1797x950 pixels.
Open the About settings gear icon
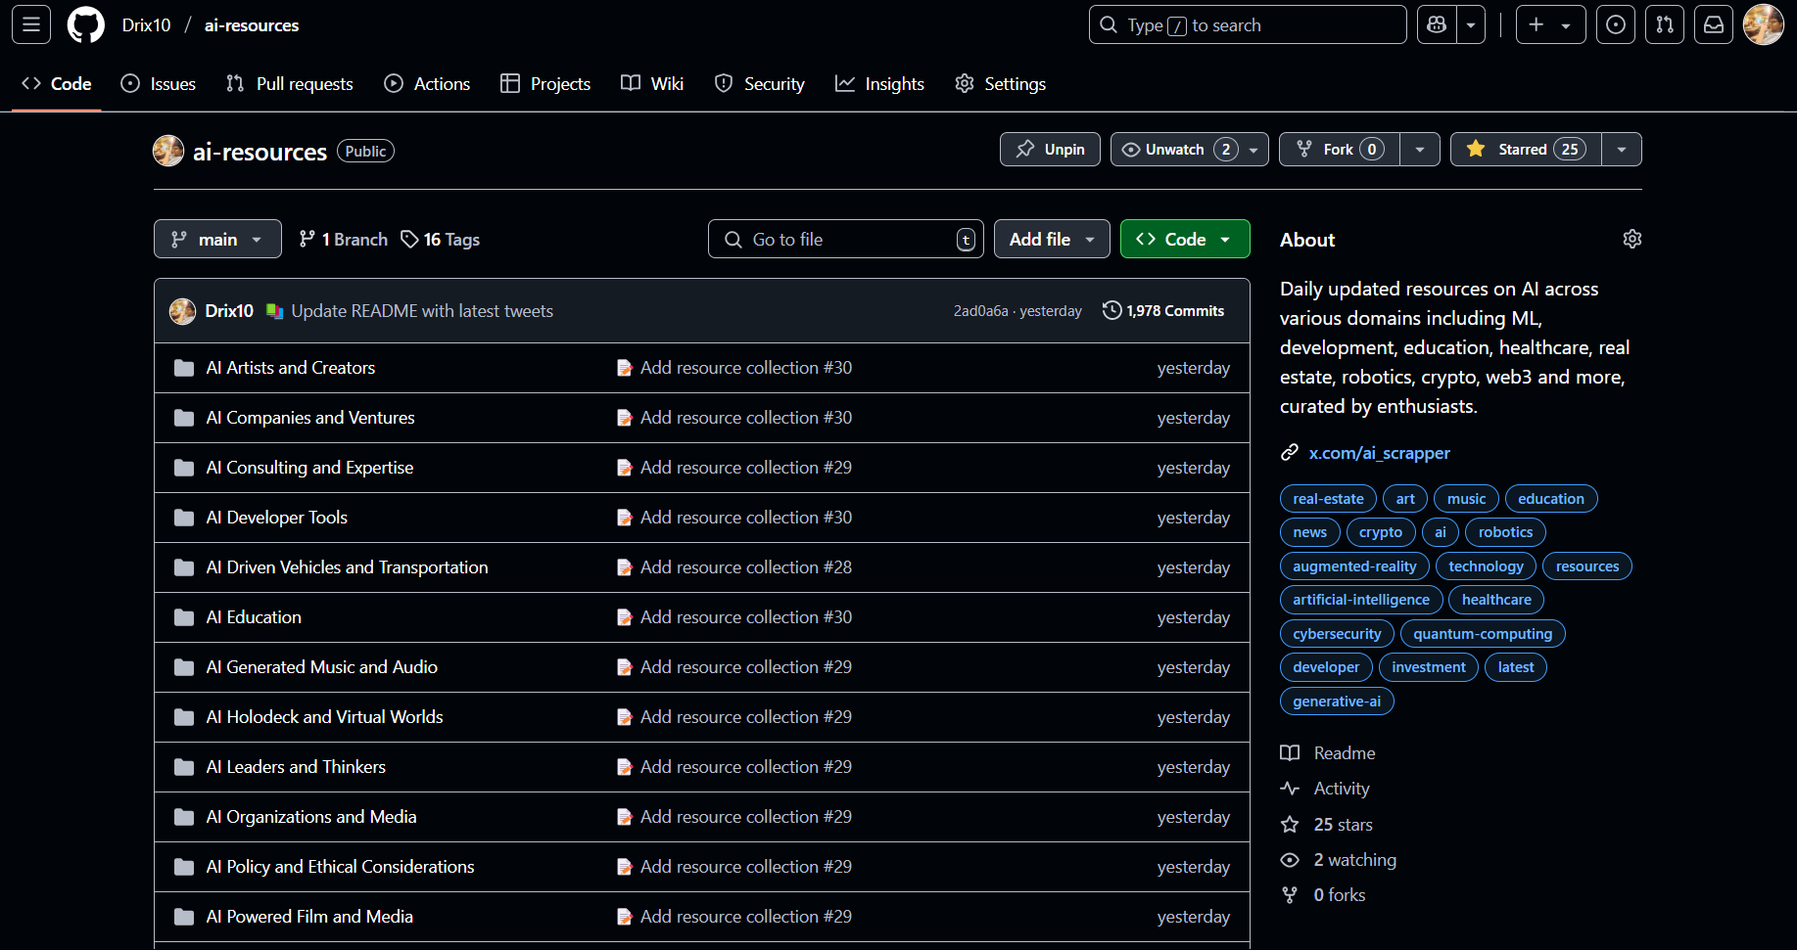pos(1631,239)
